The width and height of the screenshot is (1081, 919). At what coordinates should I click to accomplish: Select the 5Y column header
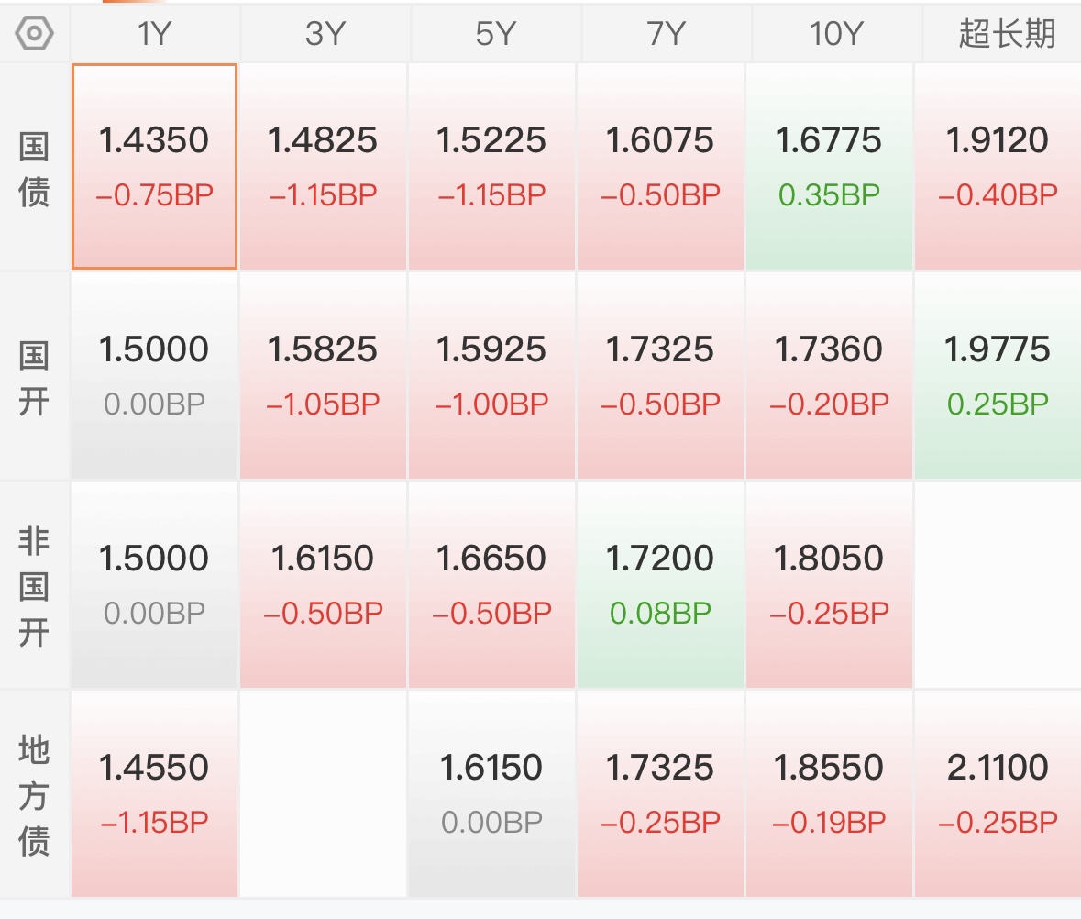495,33
